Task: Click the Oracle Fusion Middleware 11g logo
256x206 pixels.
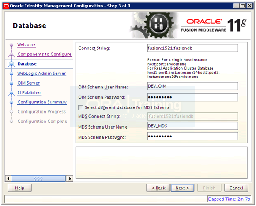Action: tap(214, 26)
